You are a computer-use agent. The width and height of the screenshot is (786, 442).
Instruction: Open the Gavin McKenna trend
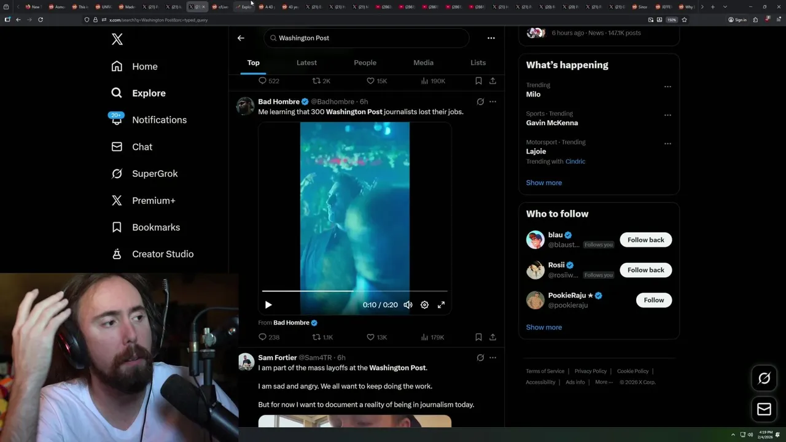pos(552,123)
